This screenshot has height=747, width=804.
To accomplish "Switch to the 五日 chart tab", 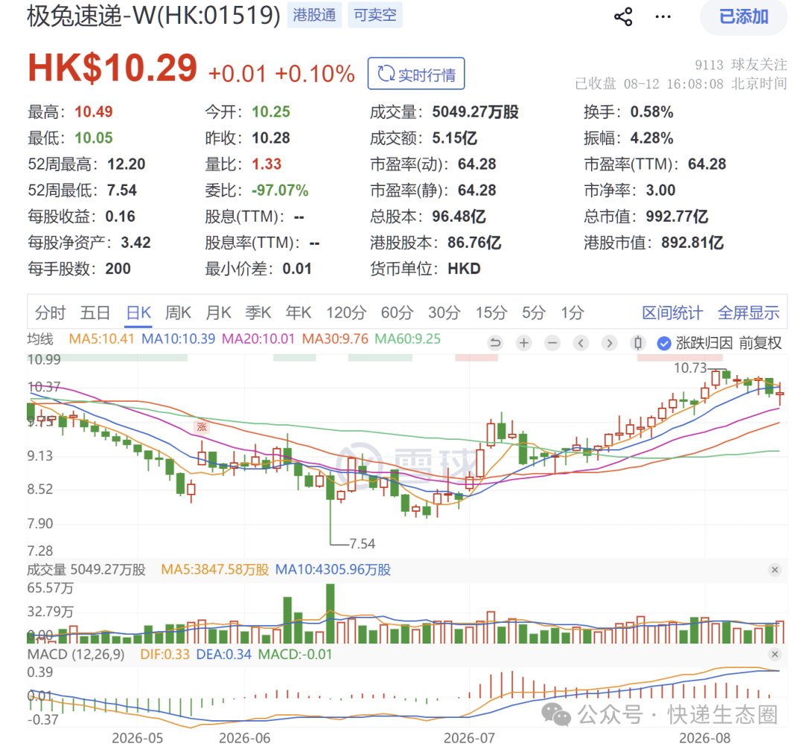I will (x=95, y=312).
